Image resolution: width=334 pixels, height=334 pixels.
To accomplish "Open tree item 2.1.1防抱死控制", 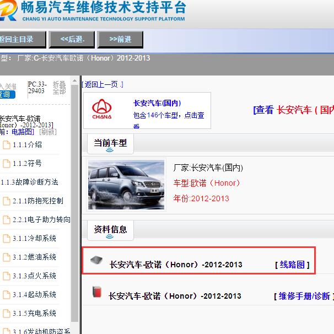I will click(x=38, y=201).
